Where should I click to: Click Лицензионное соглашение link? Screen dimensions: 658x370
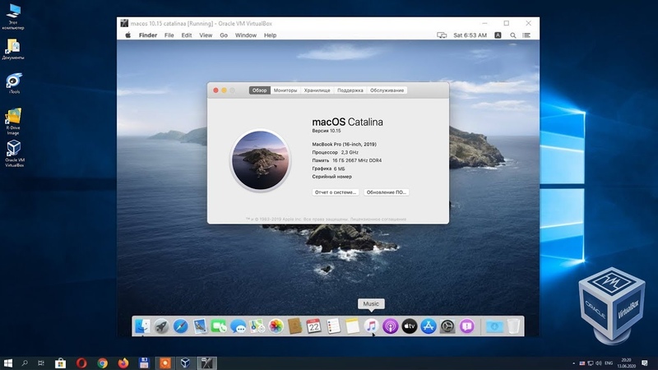[378, 219]
